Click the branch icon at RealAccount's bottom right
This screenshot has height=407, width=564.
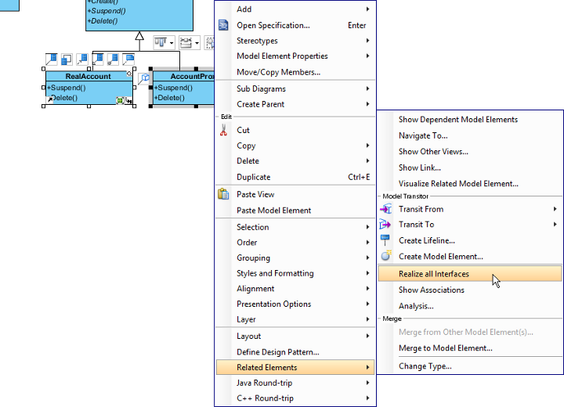click(128, 101)
